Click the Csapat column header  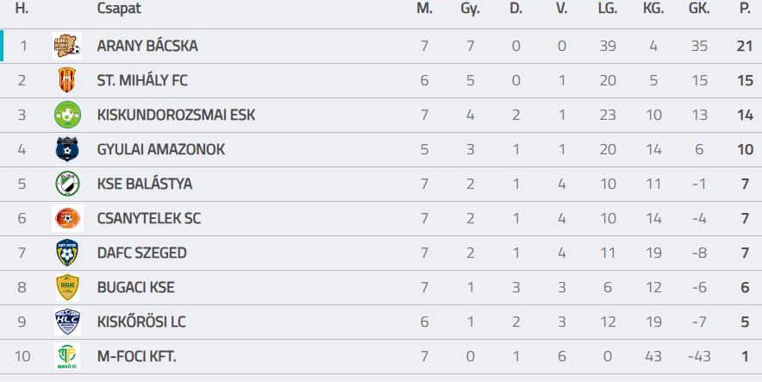click(x=119, y=9)
